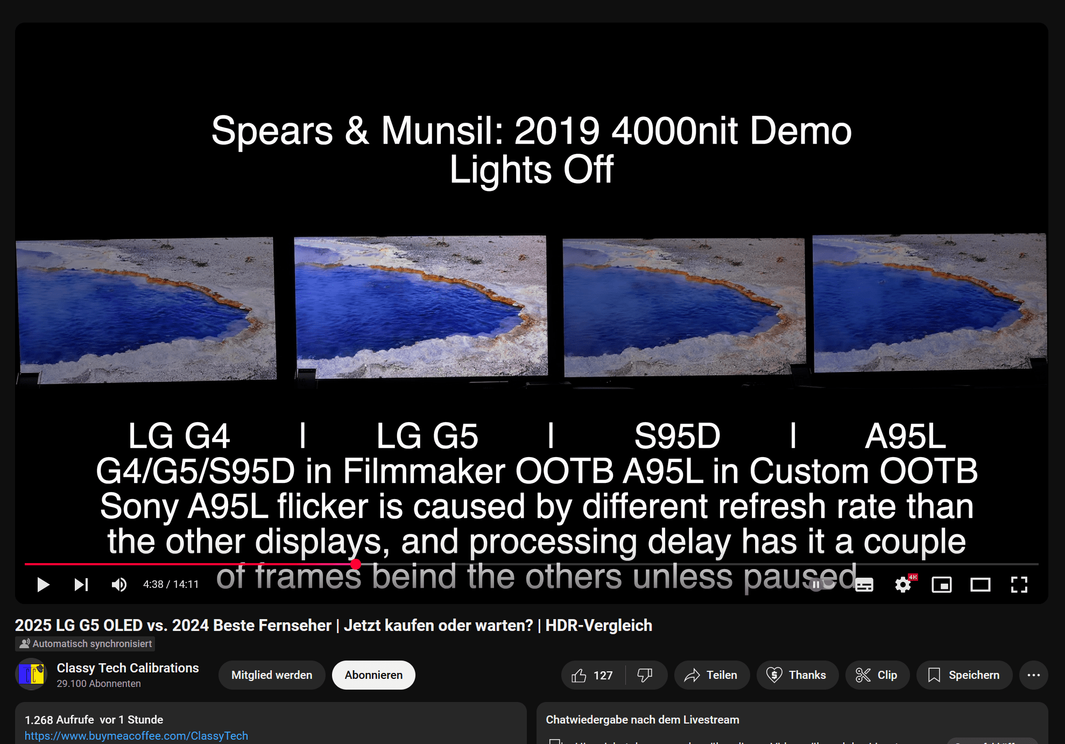Toggle the autoplay switch

click(822, 585)
